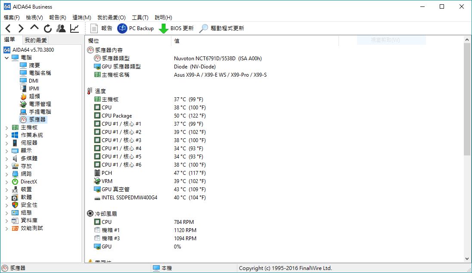Open the DMI tree item
Image resolution: width=472 pixels, height=273 pixels.
[x=29, y=81]
